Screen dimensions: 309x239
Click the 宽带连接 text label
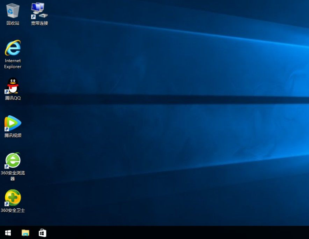(39, 23)
